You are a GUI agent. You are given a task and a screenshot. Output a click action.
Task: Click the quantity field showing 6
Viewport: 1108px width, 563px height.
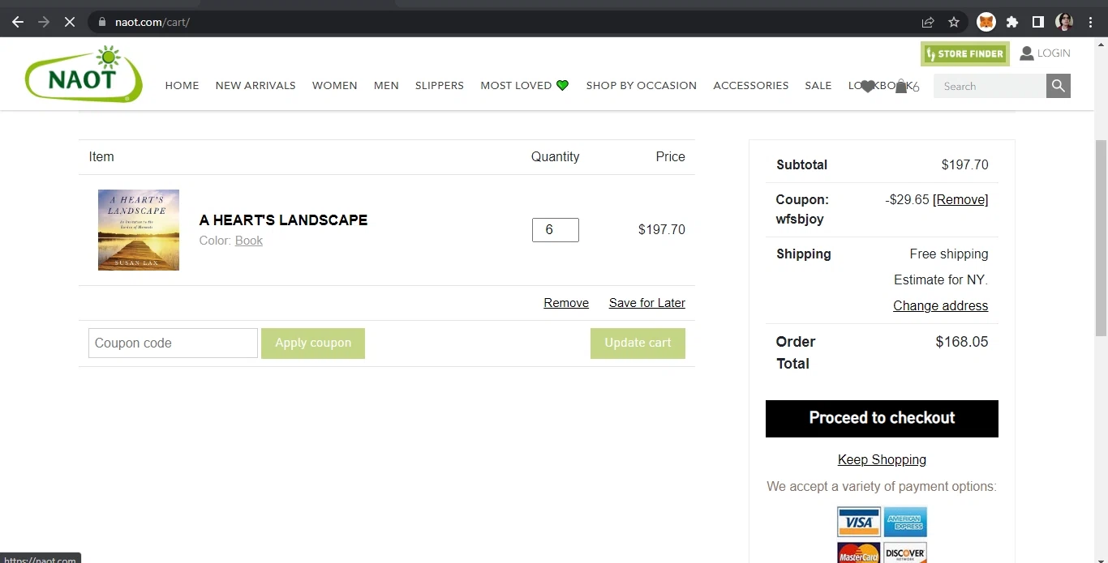point(555,230)
